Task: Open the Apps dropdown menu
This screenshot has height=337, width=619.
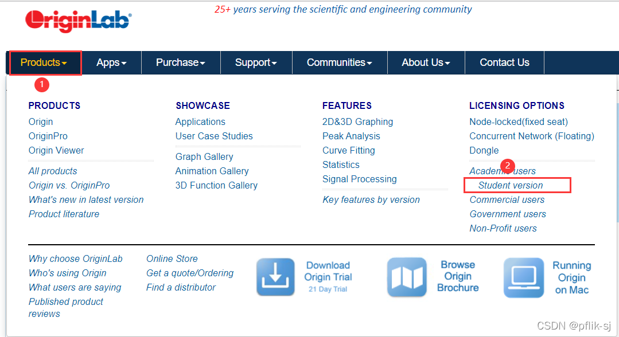Action: (x=111, y=62)
